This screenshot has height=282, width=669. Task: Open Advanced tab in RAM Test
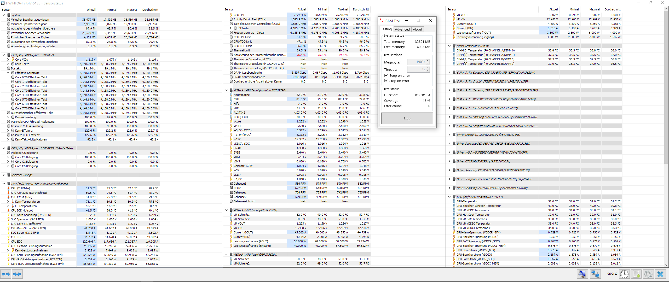pyautogui.click(x=402, y=29)
